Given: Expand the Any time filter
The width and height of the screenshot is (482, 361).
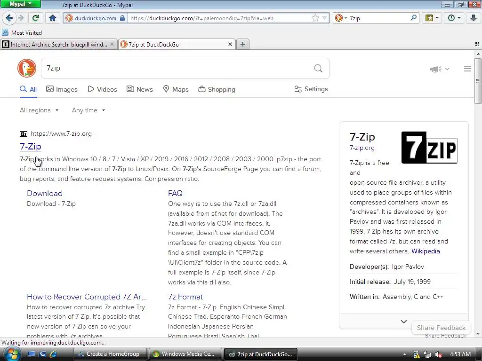Looking at the screenshot, I should point(88,110).
